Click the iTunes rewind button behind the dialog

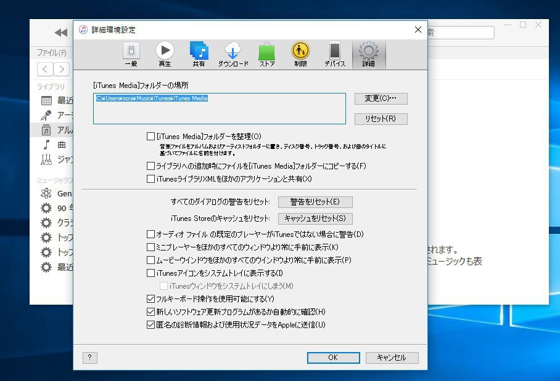60,33
